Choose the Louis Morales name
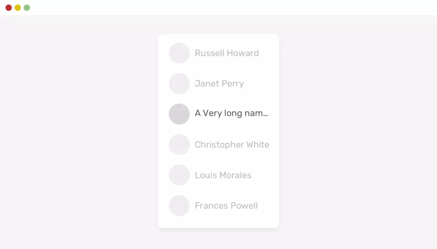Image resolution: width=437 pixels, height=249 pixels. [x=223, y=175]
